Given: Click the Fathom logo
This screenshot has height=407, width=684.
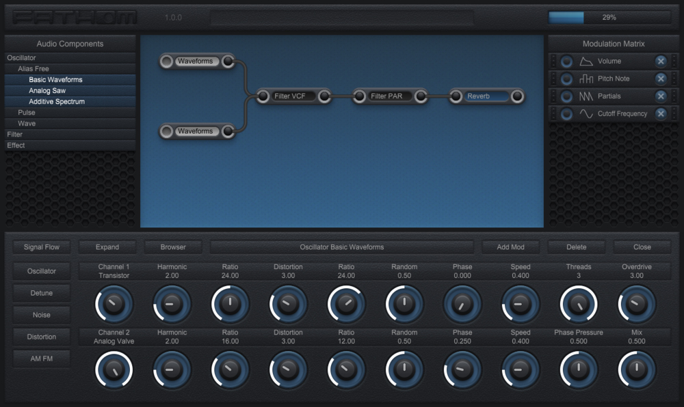Looking at the screenshot, I should [x=75, y=17].
